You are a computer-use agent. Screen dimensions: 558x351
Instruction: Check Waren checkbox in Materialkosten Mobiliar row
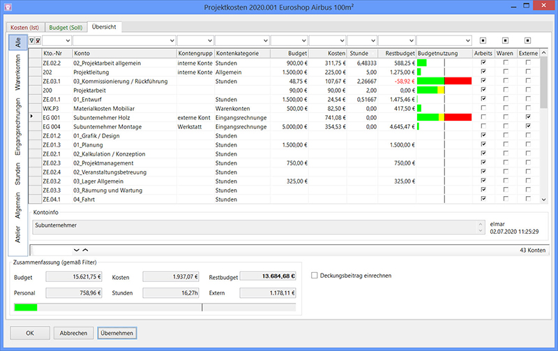click(x=506, y=108)
